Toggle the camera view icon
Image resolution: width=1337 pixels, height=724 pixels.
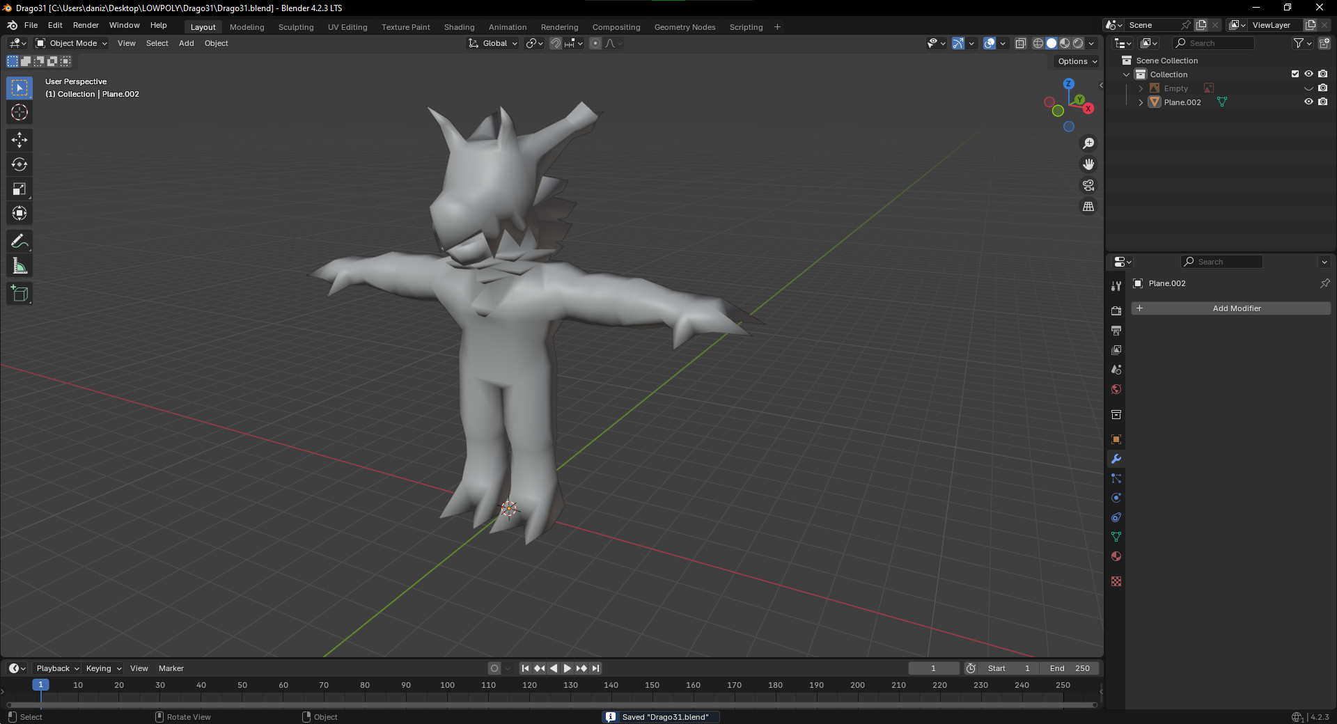click(x=1088, y=185)
